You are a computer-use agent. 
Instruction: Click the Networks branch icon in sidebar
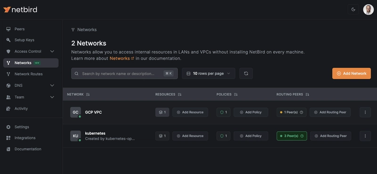pyautogui.click(x=8, y=63)
